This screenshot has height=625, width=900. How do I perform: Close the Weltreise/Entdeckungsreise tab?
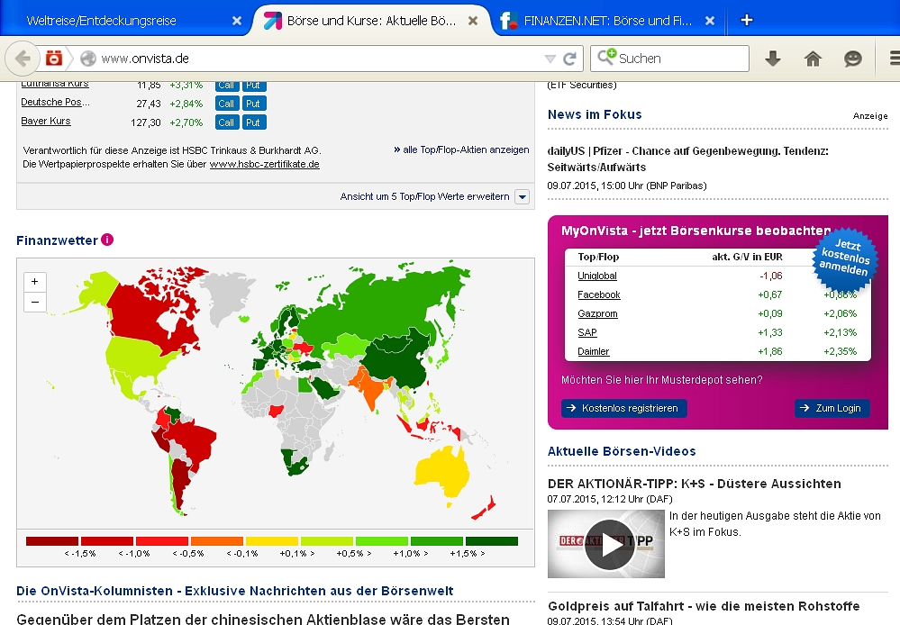[236, 21]
